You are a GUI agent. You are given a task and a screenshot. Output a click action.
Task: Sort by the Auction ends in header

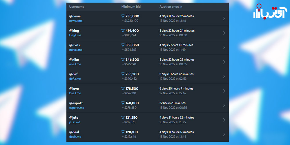[x=171, y=7]
